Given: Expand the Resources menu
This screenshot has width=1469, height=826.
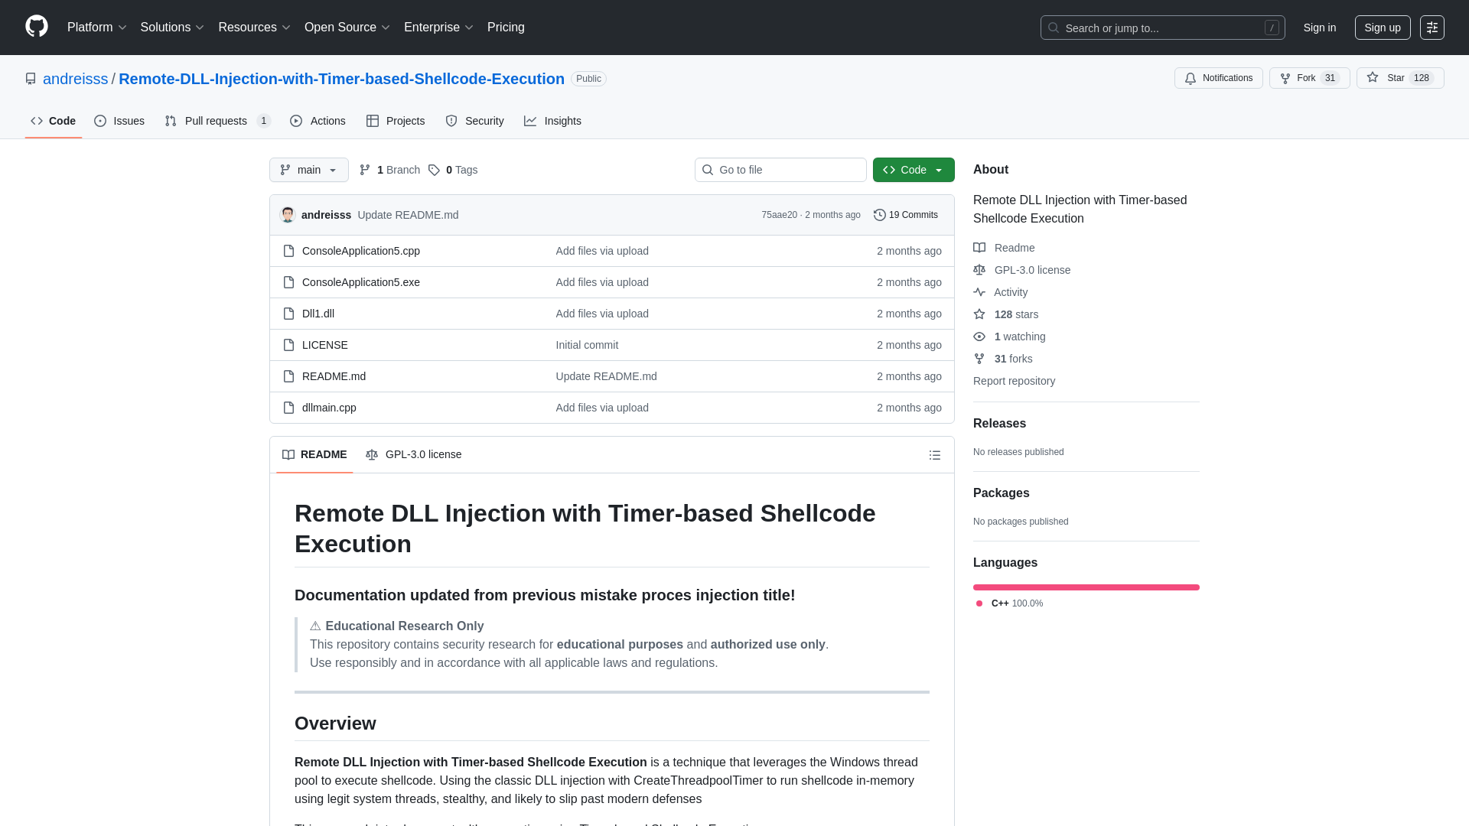Looking at the screenshot, I should pyautogui.click(x=254, y=28).
